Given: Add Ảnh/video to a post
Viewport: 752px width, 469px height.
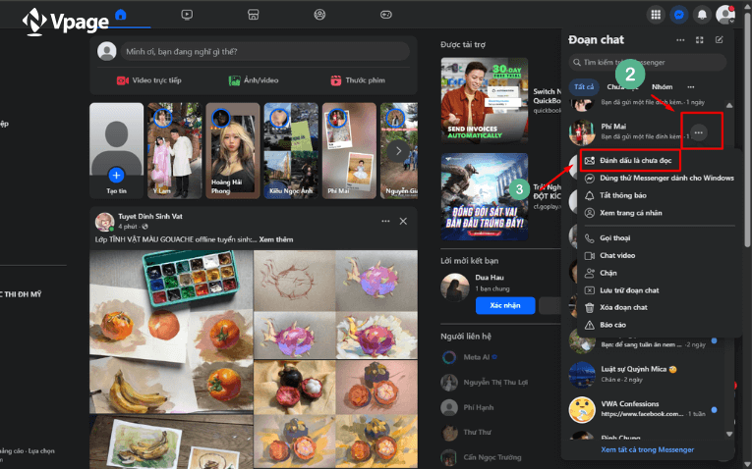Looking at the screenshot, I should tap(254, 80).
